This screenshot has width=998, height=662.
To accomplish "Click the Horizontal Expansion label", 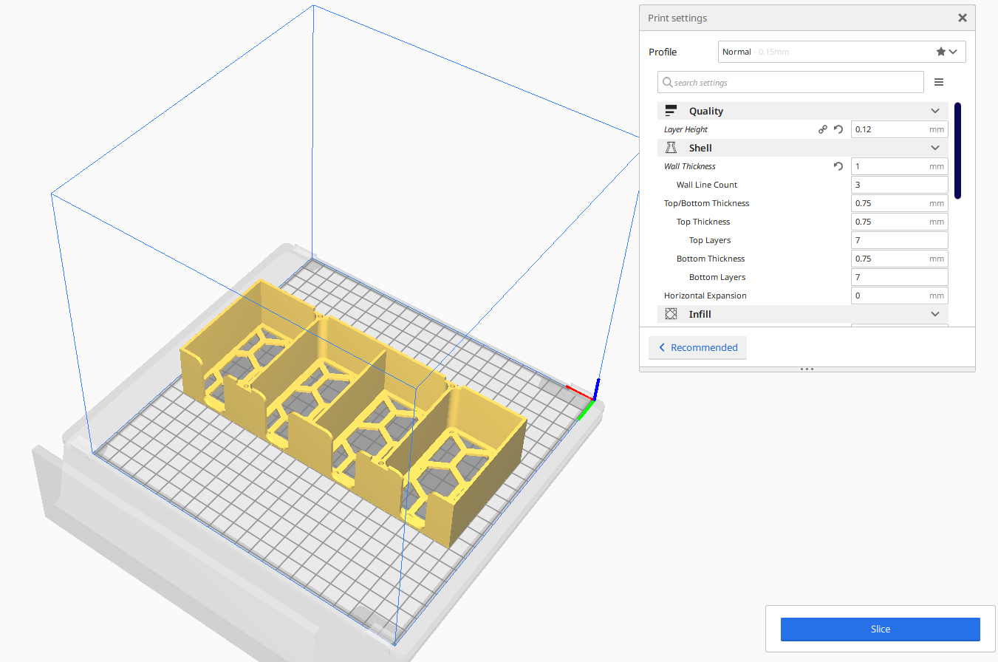I will pyautogui.click(x=705, y=296).
